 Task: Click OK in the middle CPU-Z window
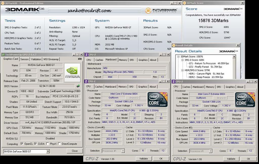pyautogui.click(x=161, y=158)
